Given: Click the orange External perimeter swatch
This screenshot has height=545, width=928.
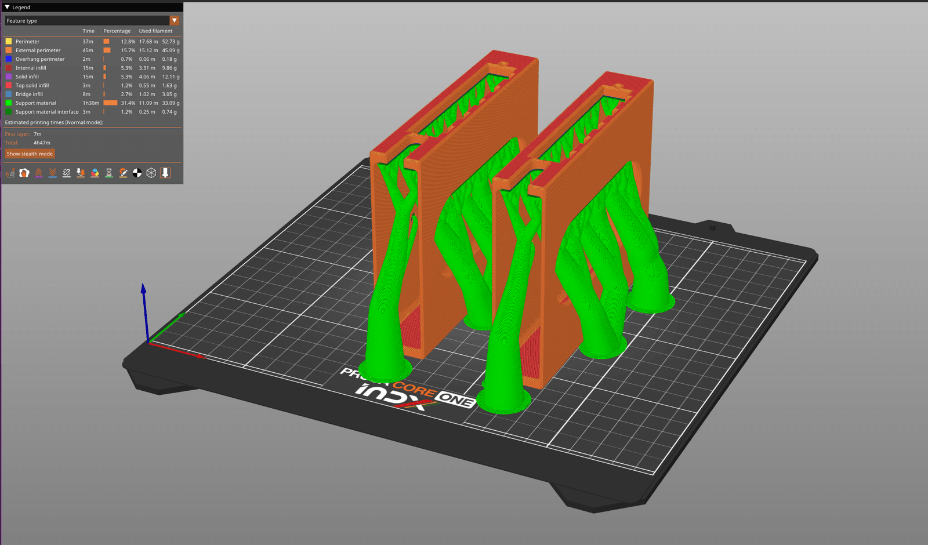Looking at the screenshot, I should pos(9,50).
